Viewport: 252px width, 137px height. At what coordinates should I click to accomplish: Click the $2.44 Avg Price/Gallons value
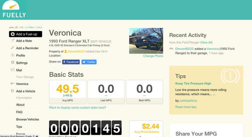[151, 126]
